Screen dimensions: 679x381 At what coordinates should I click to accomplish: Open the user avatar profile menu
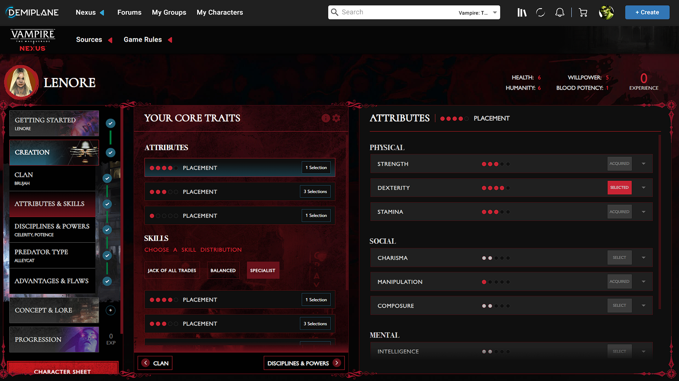coord(606,13)
